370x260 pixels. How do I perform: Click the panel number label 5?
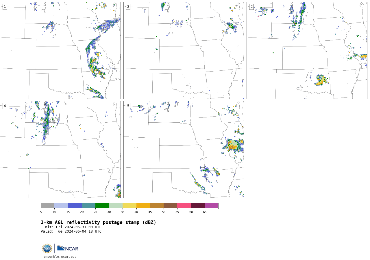click(128, 106)
